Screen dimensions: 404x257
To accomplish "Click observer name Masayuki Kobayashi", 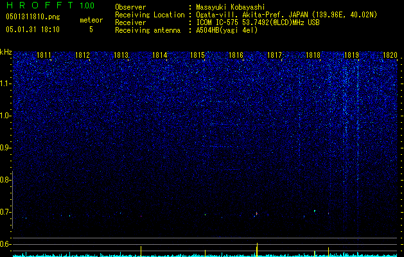I will point(231,7).
